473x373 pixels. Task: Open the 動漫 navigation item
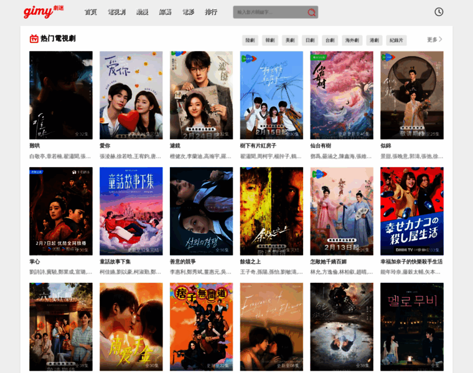142,12
